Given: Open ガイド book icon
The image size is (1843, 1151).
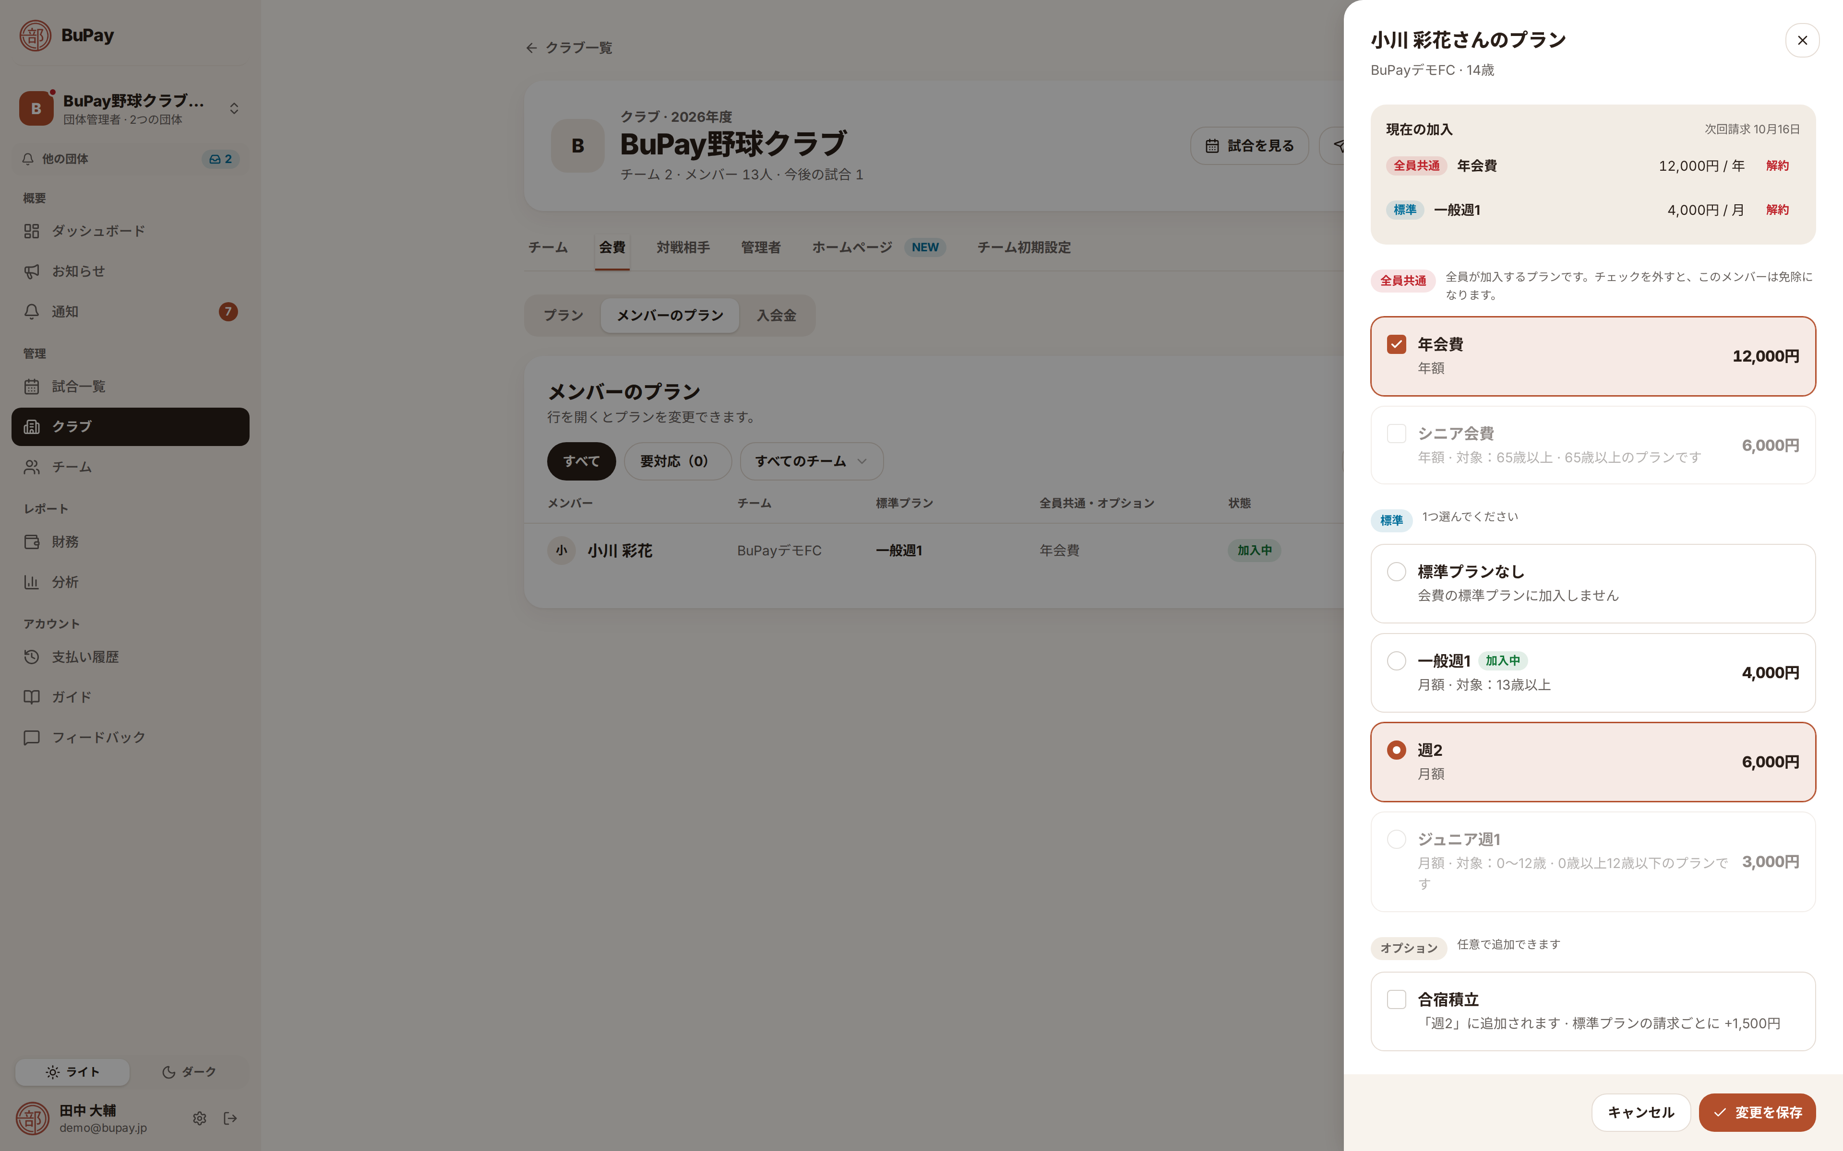Looking at the screenshot, I should [31, 697].
